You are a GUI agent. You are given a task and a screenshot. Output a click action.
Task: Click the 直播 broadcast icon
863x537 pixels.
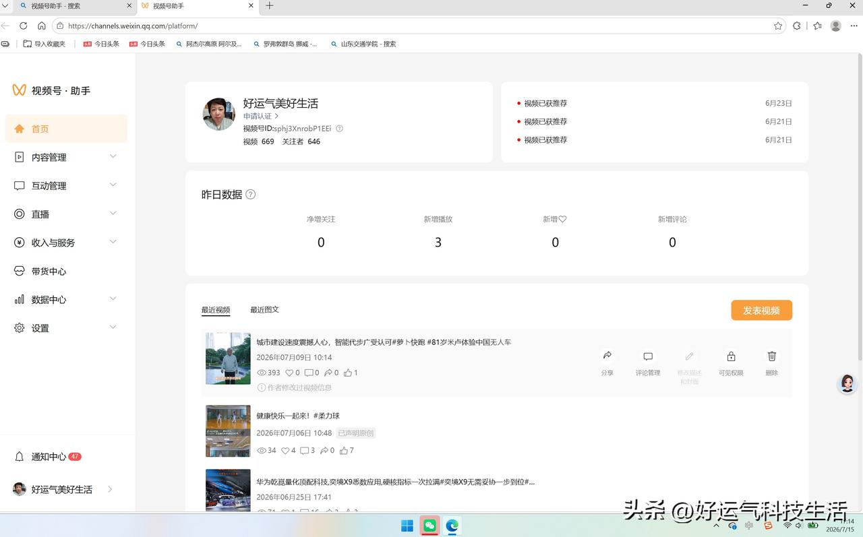[x=19, y=214]
